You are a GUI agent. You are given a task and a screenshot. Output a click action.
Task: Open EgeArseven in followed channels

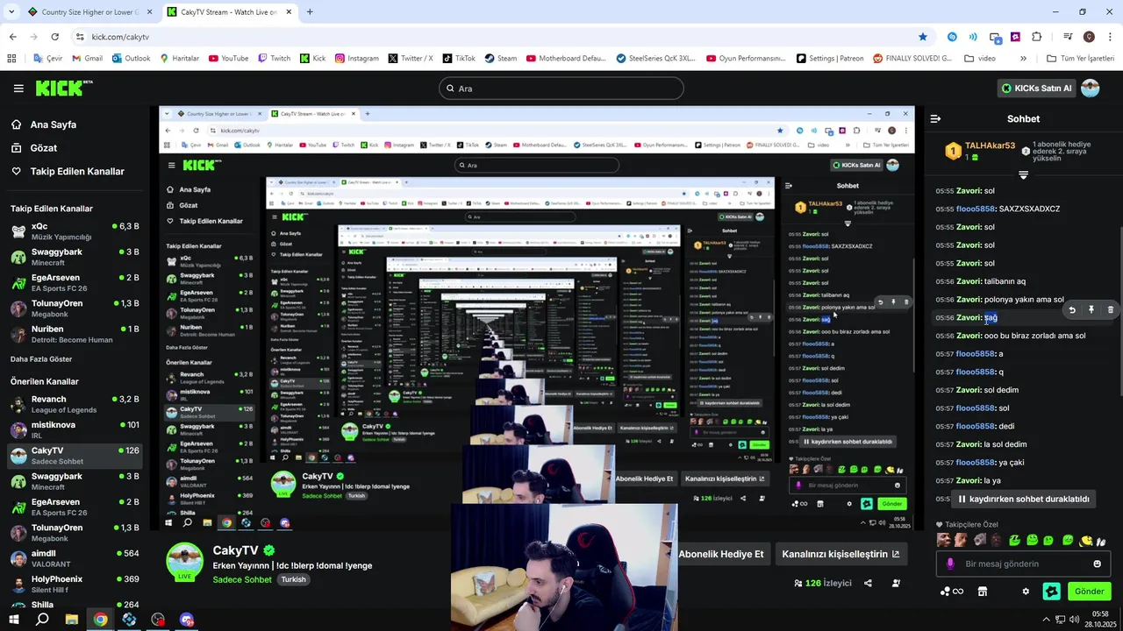(74, 282)
